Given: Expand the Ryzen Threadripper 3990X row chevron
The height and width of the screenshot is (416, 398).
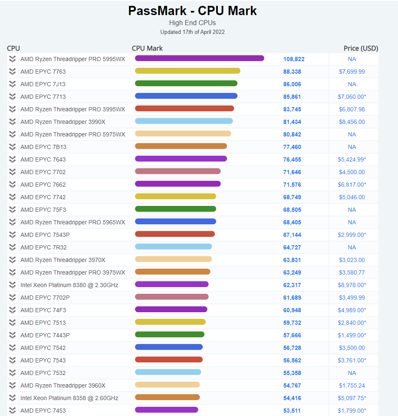Looking at the screenshot, I should (x=12, y=122).
